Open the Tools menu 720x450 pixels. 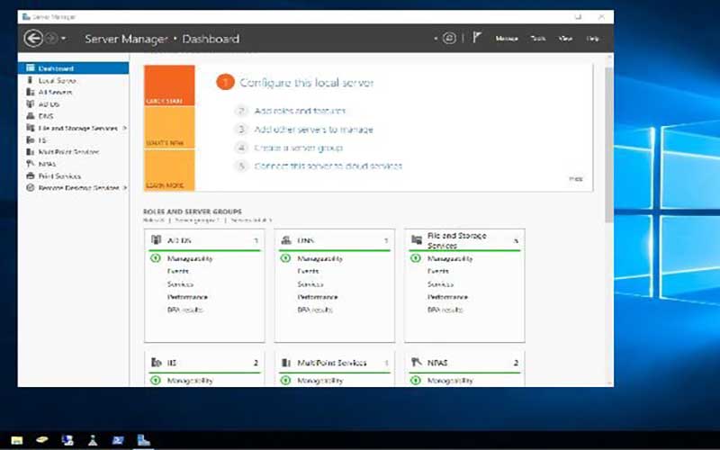538,39
